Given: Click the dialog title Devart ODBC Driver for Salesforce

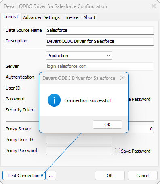Looking at the screenshot, I should pyautogui.click(x=79, y=78).
